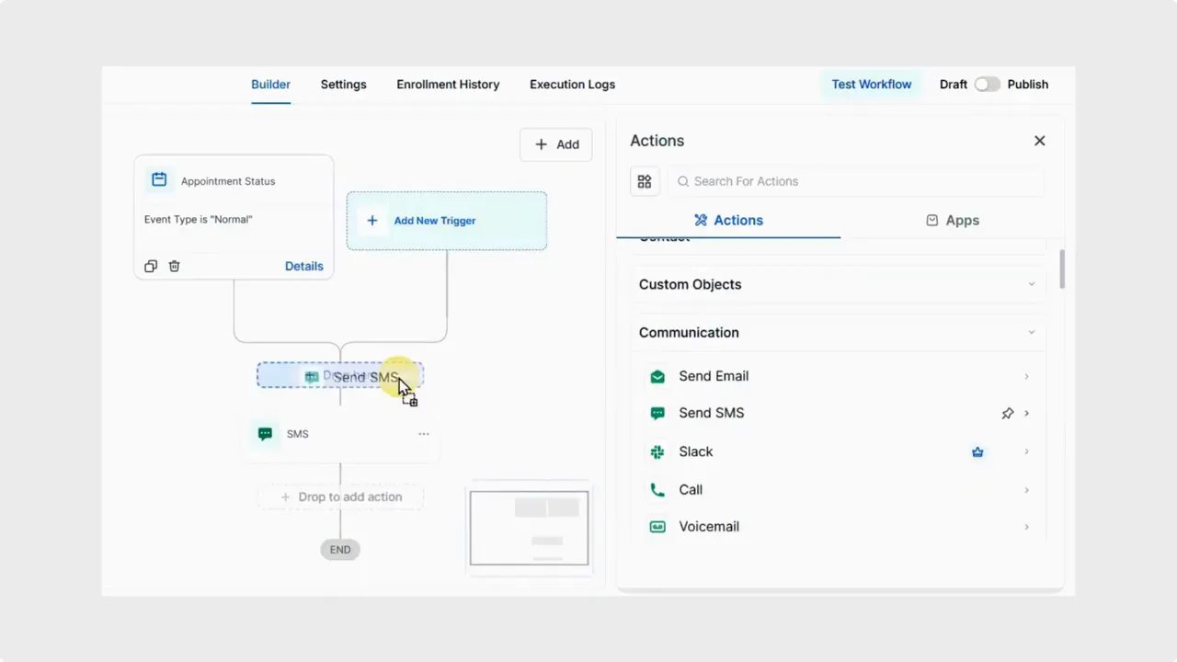Collapse the Communication section
Viewport: 1177px width, 662px height.
point(1031,332)
